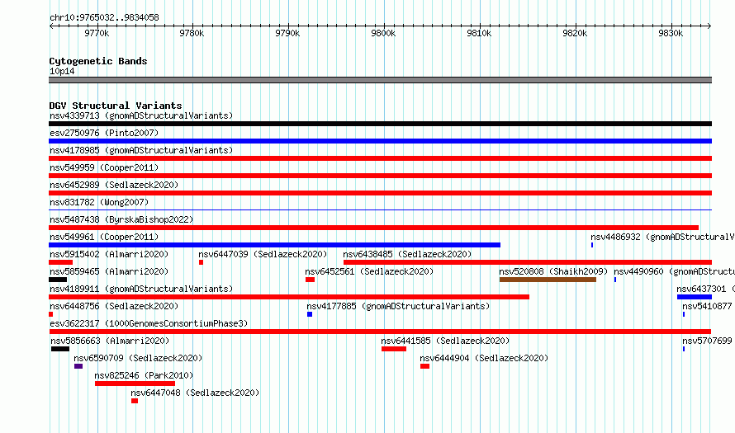Click the red nsv825246 Park2010 bar
This screenshot has height=433, width=735.
(x=135, y=384)
